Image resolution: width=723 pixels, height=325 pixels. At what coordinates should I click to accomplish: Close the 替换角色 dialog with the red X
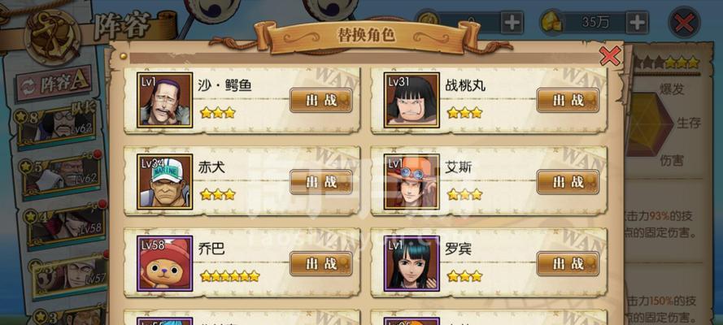[610, 56]
